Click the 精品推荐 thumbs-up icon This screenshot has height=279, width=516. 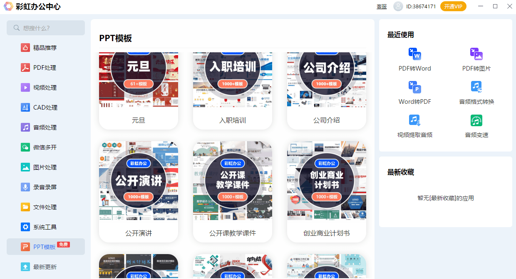tap(25, 48)
